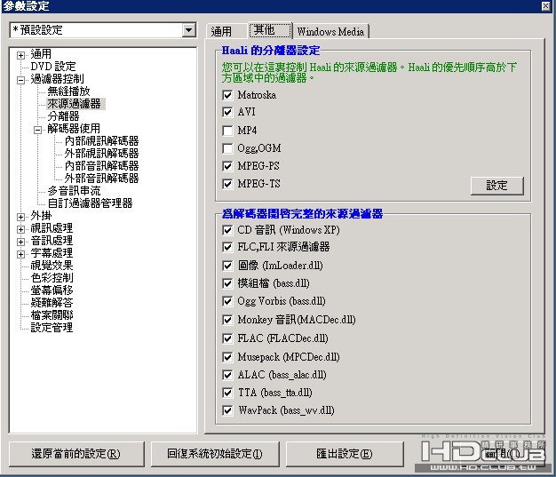
Task: Expand the 視訊處理 tree node
Action: point(20,229)
